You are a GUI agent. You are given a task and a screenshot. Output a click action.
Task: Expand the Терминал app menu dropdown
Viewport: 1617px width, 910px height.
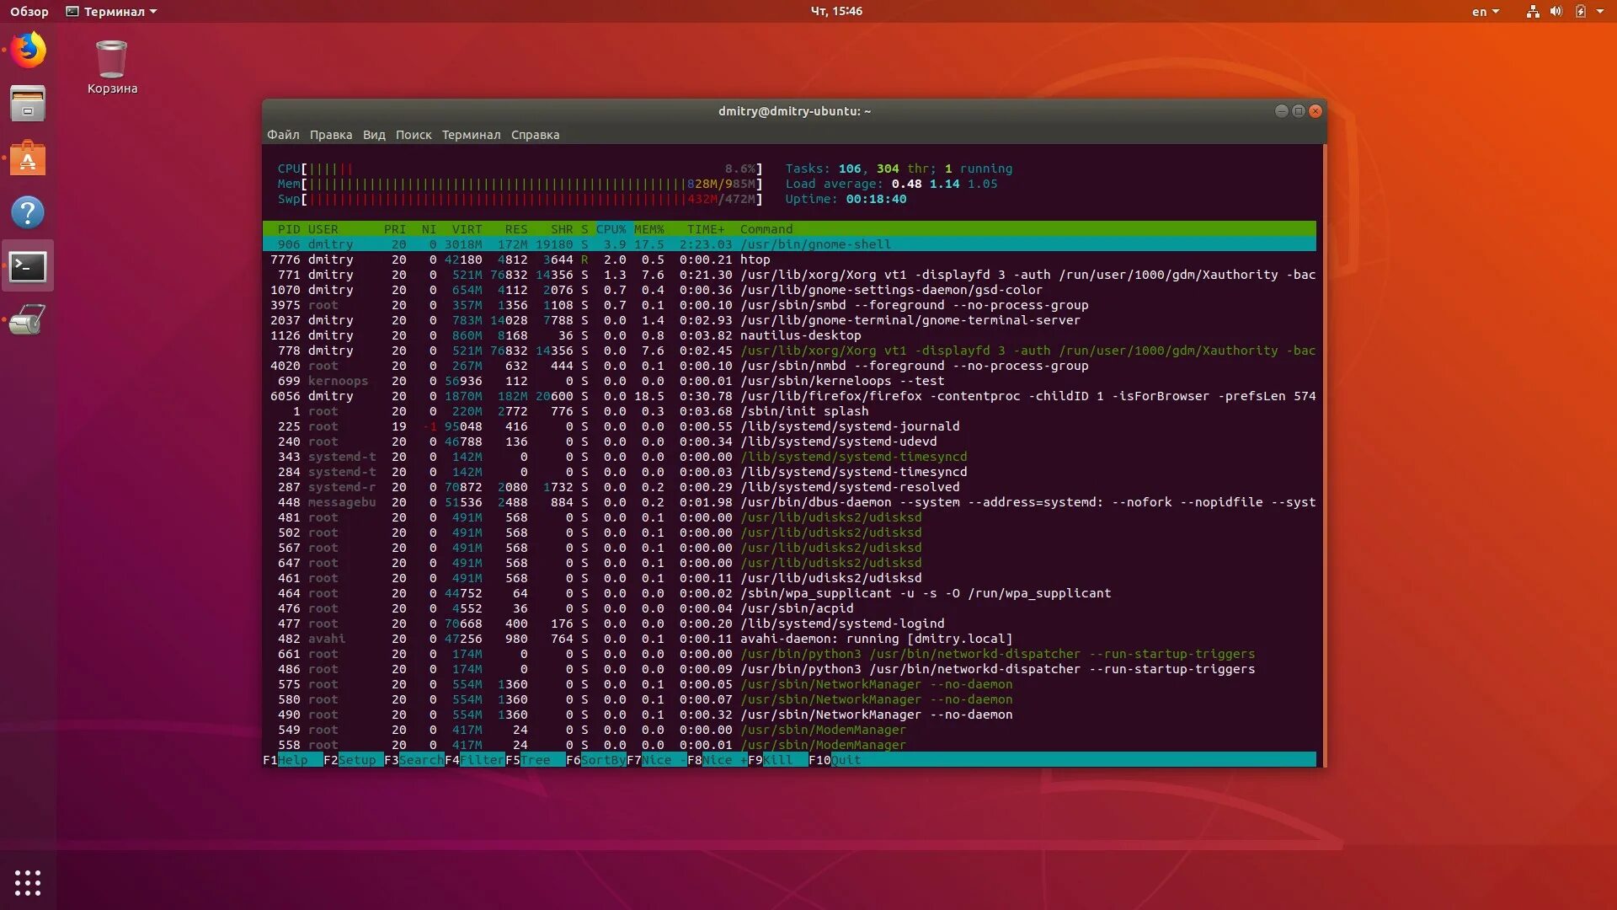[x=112, y=12]
